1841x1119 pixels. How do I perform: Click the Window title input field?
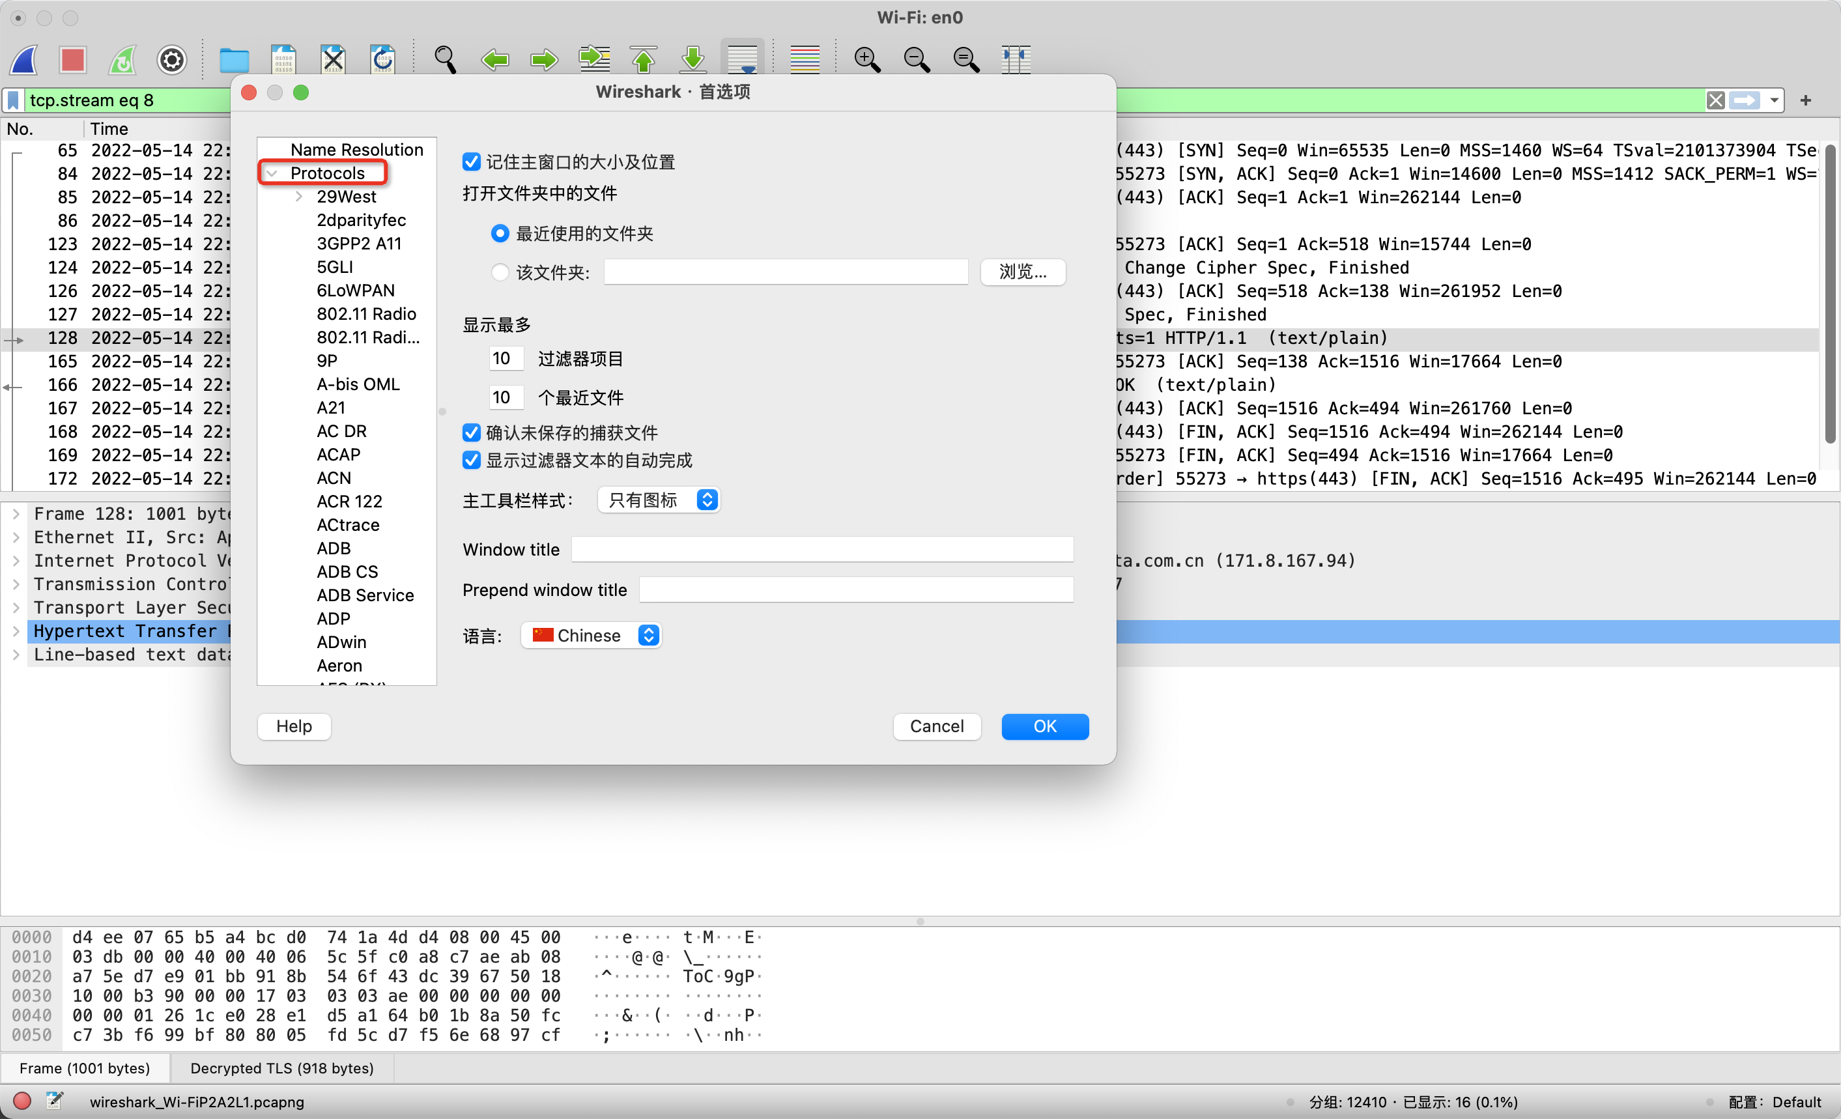click(821, 549)
